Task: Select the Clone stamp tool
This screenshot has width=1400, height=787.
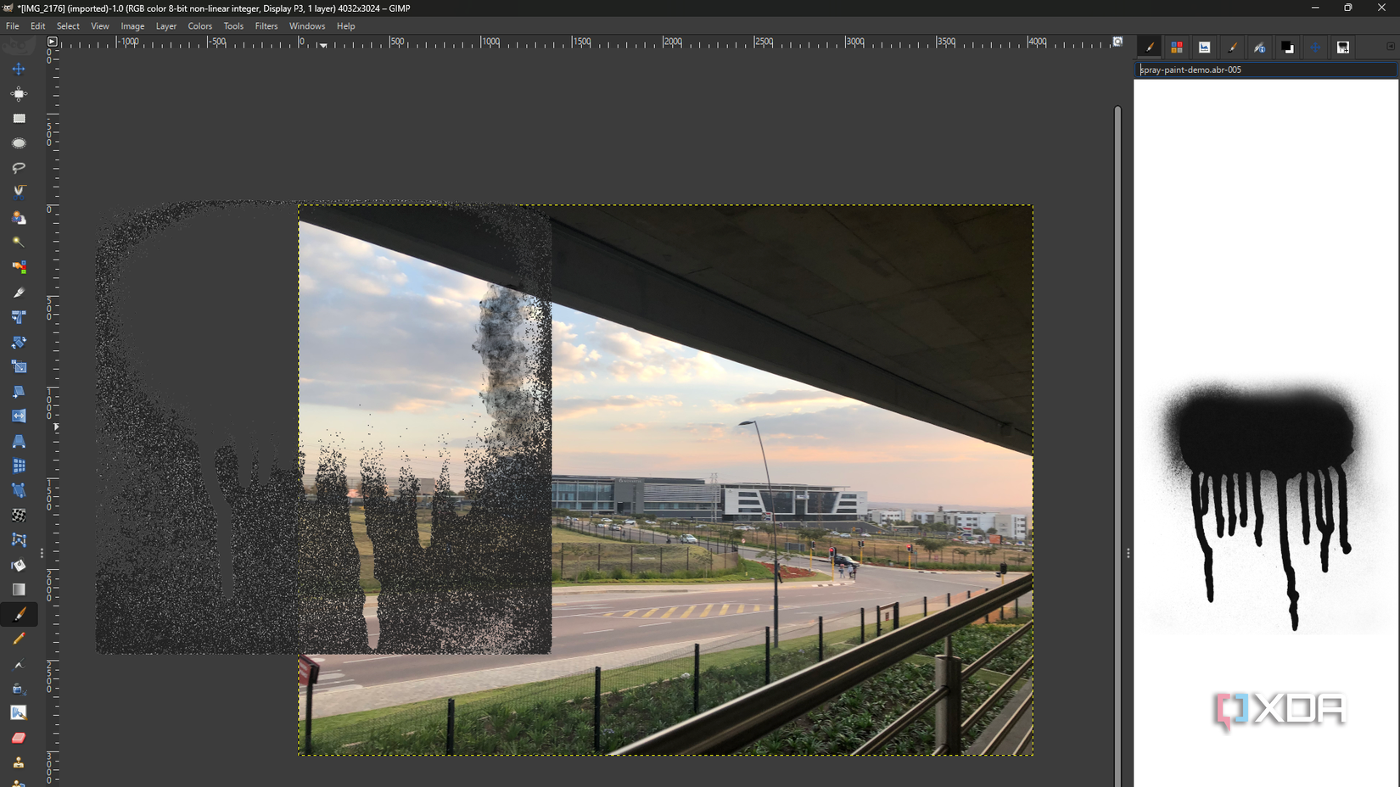Action: (x=19, y=762)
